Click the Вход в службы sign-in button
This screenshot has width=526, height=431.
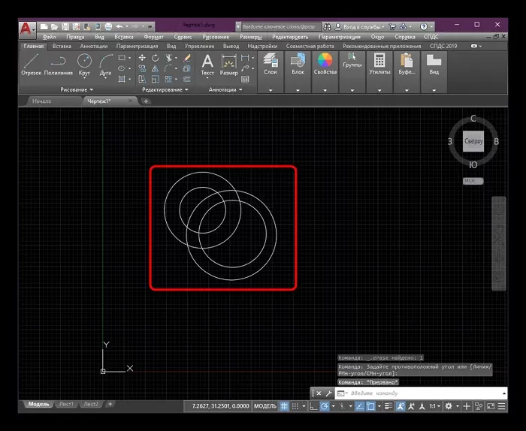(x=360, y=26)
